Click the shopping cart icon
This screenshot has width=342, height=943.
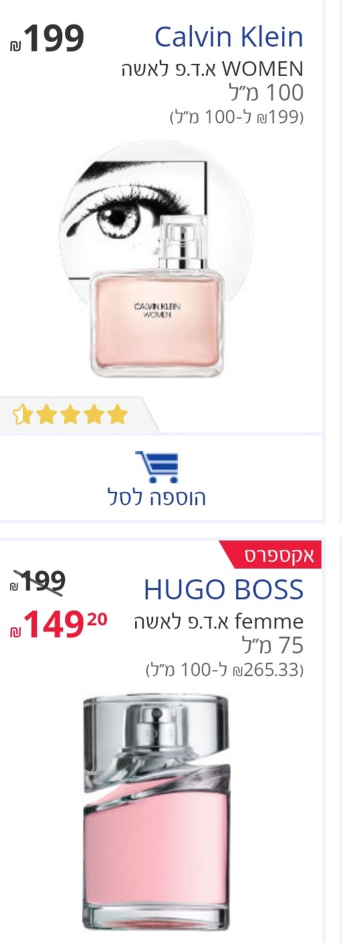[157, 466]
